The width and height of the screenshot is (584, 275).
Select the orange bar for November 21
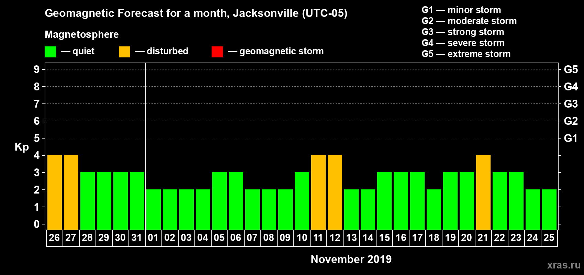click(483, 192)
